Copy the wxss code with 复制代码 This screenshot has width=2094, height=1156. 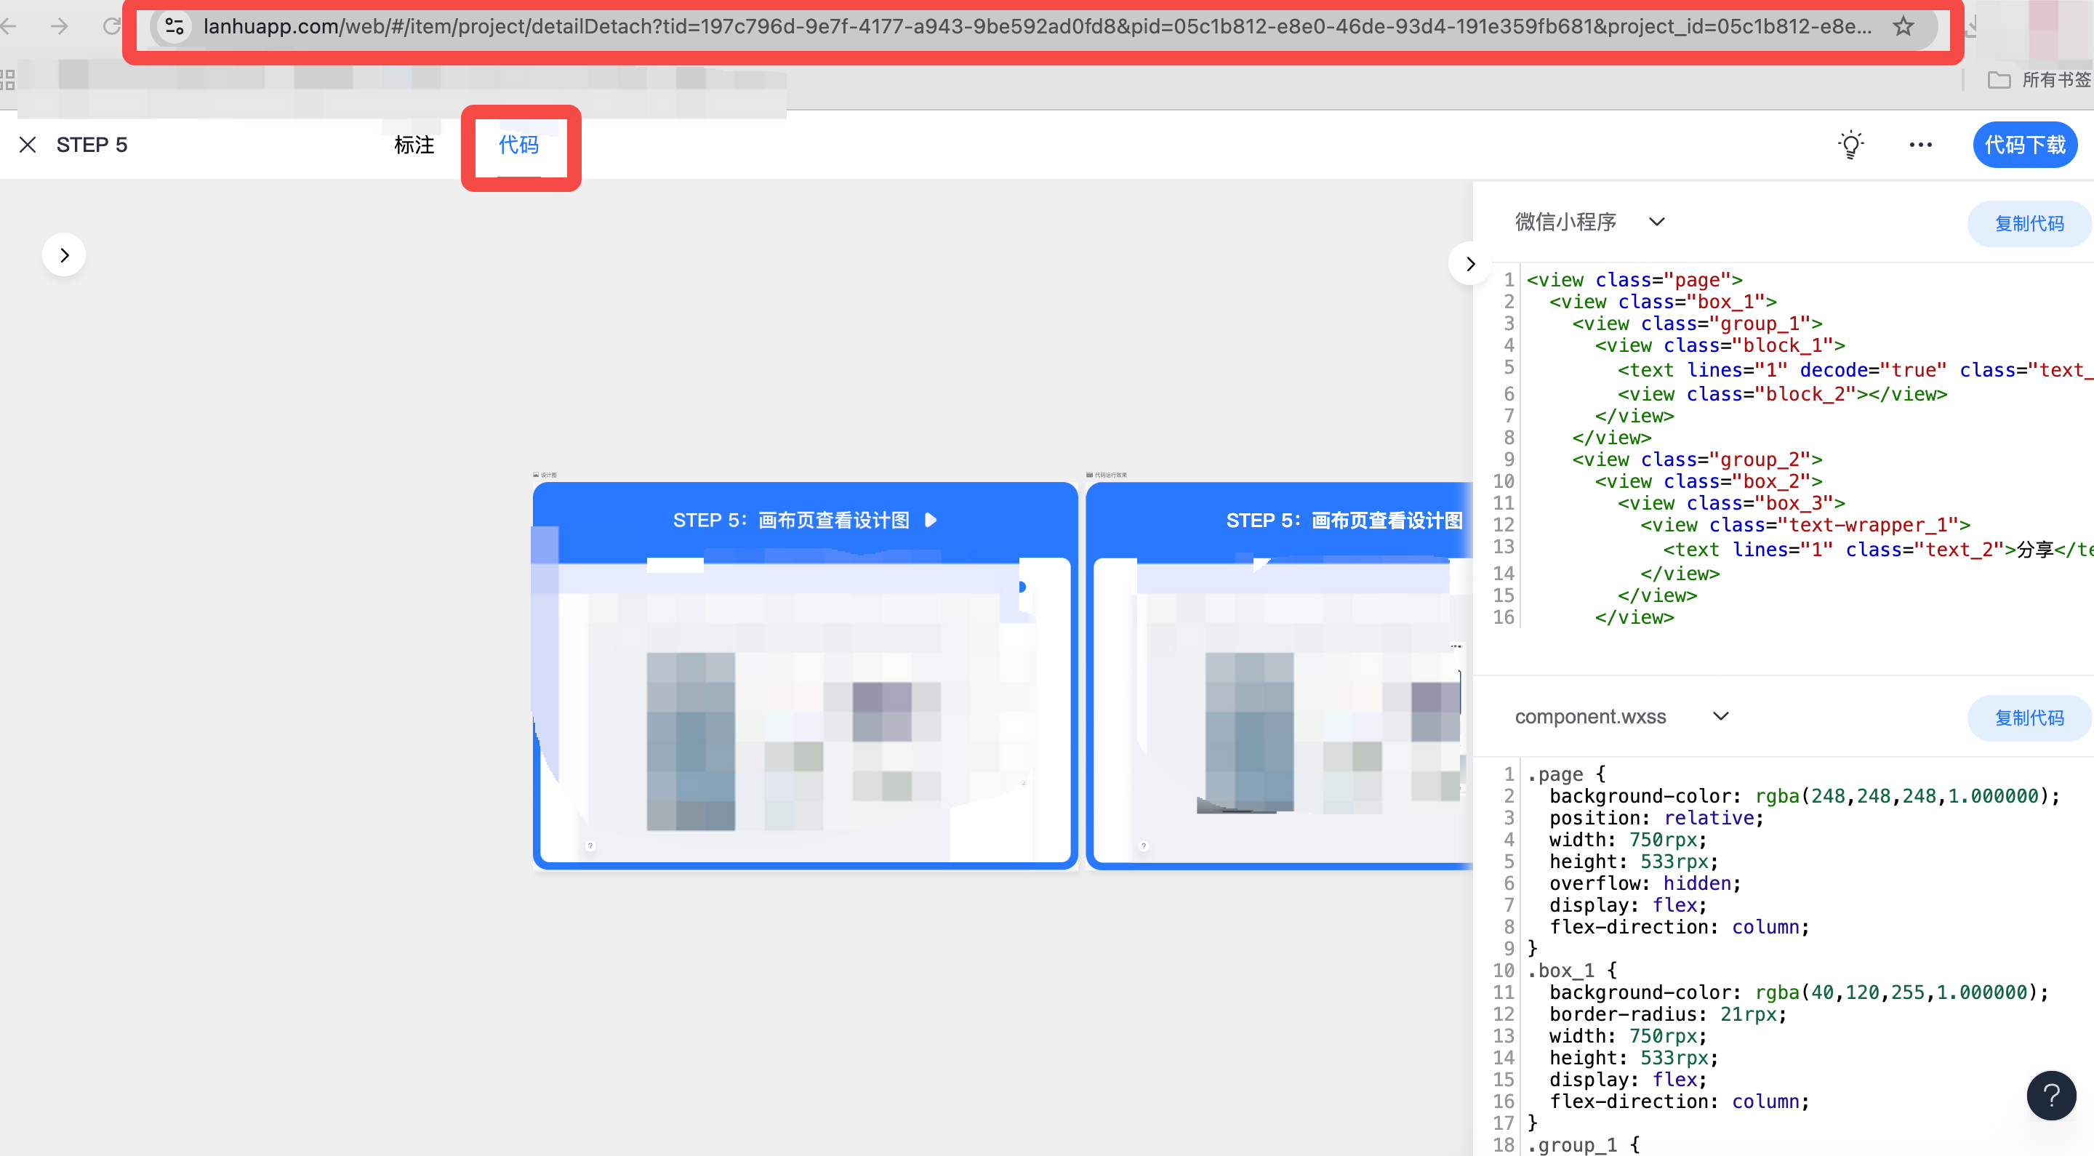[x=2028, y=718]
